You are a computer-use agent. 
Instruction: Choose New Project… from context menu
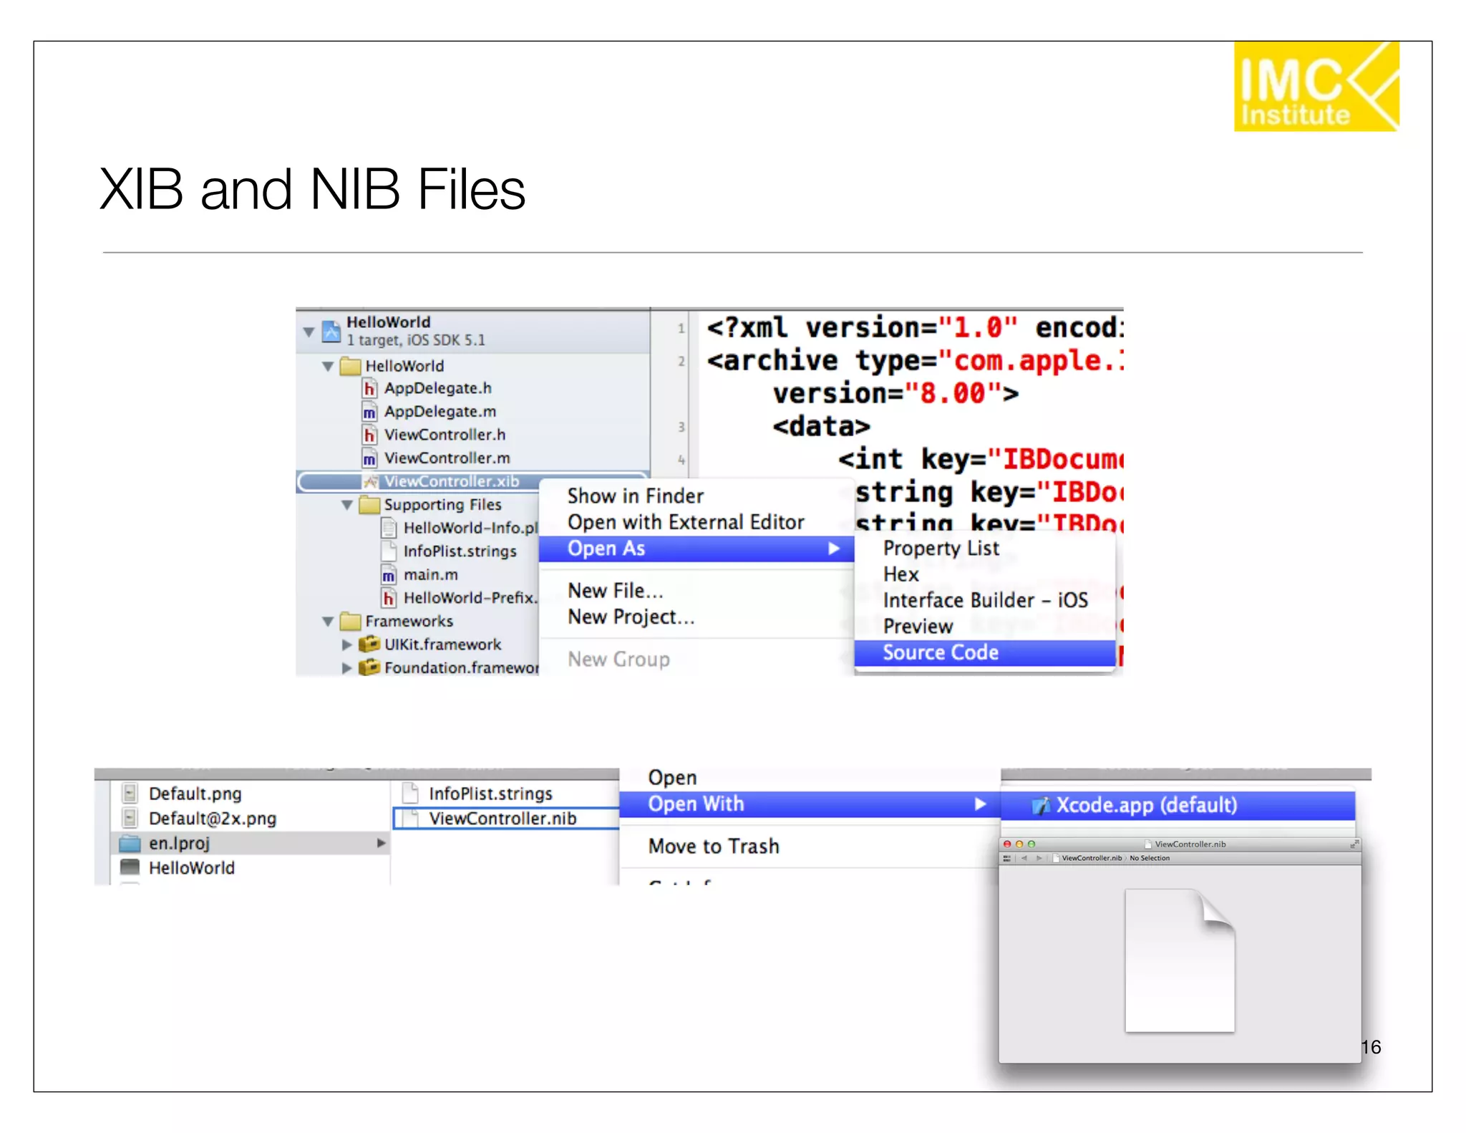[x=631, y=617]
